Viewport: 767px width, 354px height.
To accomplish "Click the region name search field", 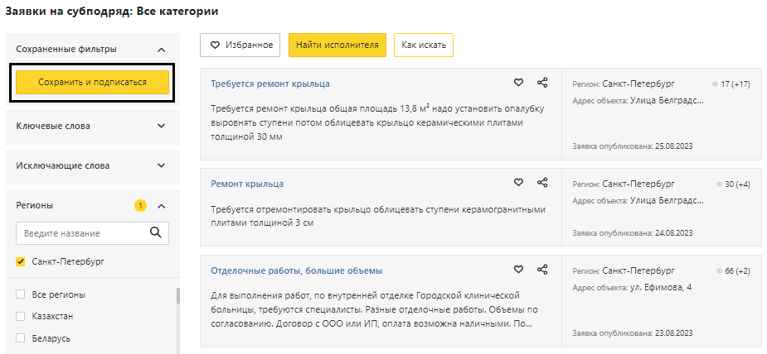I will click(80, 233).
